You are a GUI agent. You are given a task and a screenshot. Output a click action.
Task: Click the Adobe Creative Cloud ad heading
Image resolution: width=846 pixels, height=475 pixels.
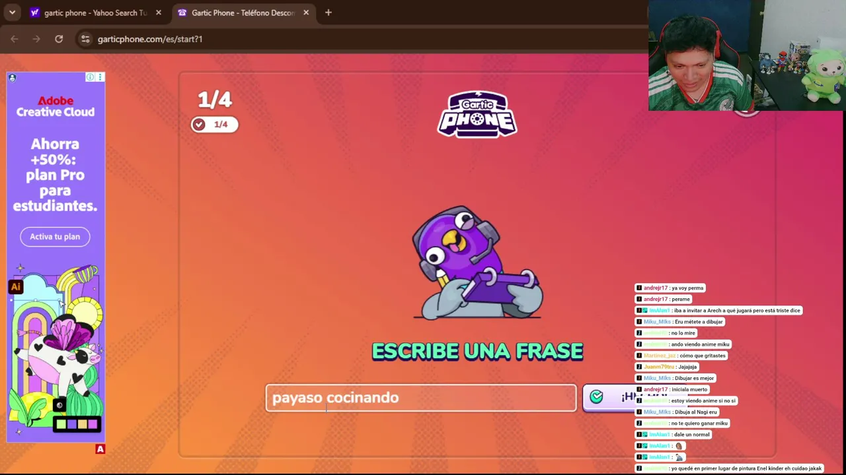point(56,106)
